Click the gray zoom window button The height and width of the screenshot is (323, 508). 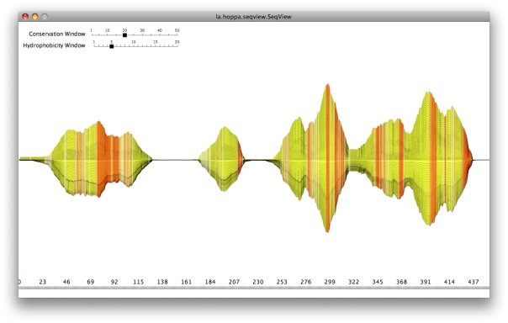[45, 16]
